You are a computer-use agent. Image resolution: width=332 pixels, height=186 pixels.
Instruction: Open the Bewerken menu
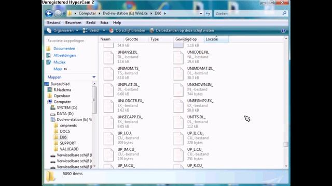pos(73,23)
